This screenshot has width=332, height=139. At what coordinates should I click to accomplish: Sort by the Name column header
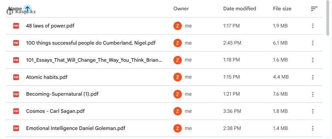(15, 9)
